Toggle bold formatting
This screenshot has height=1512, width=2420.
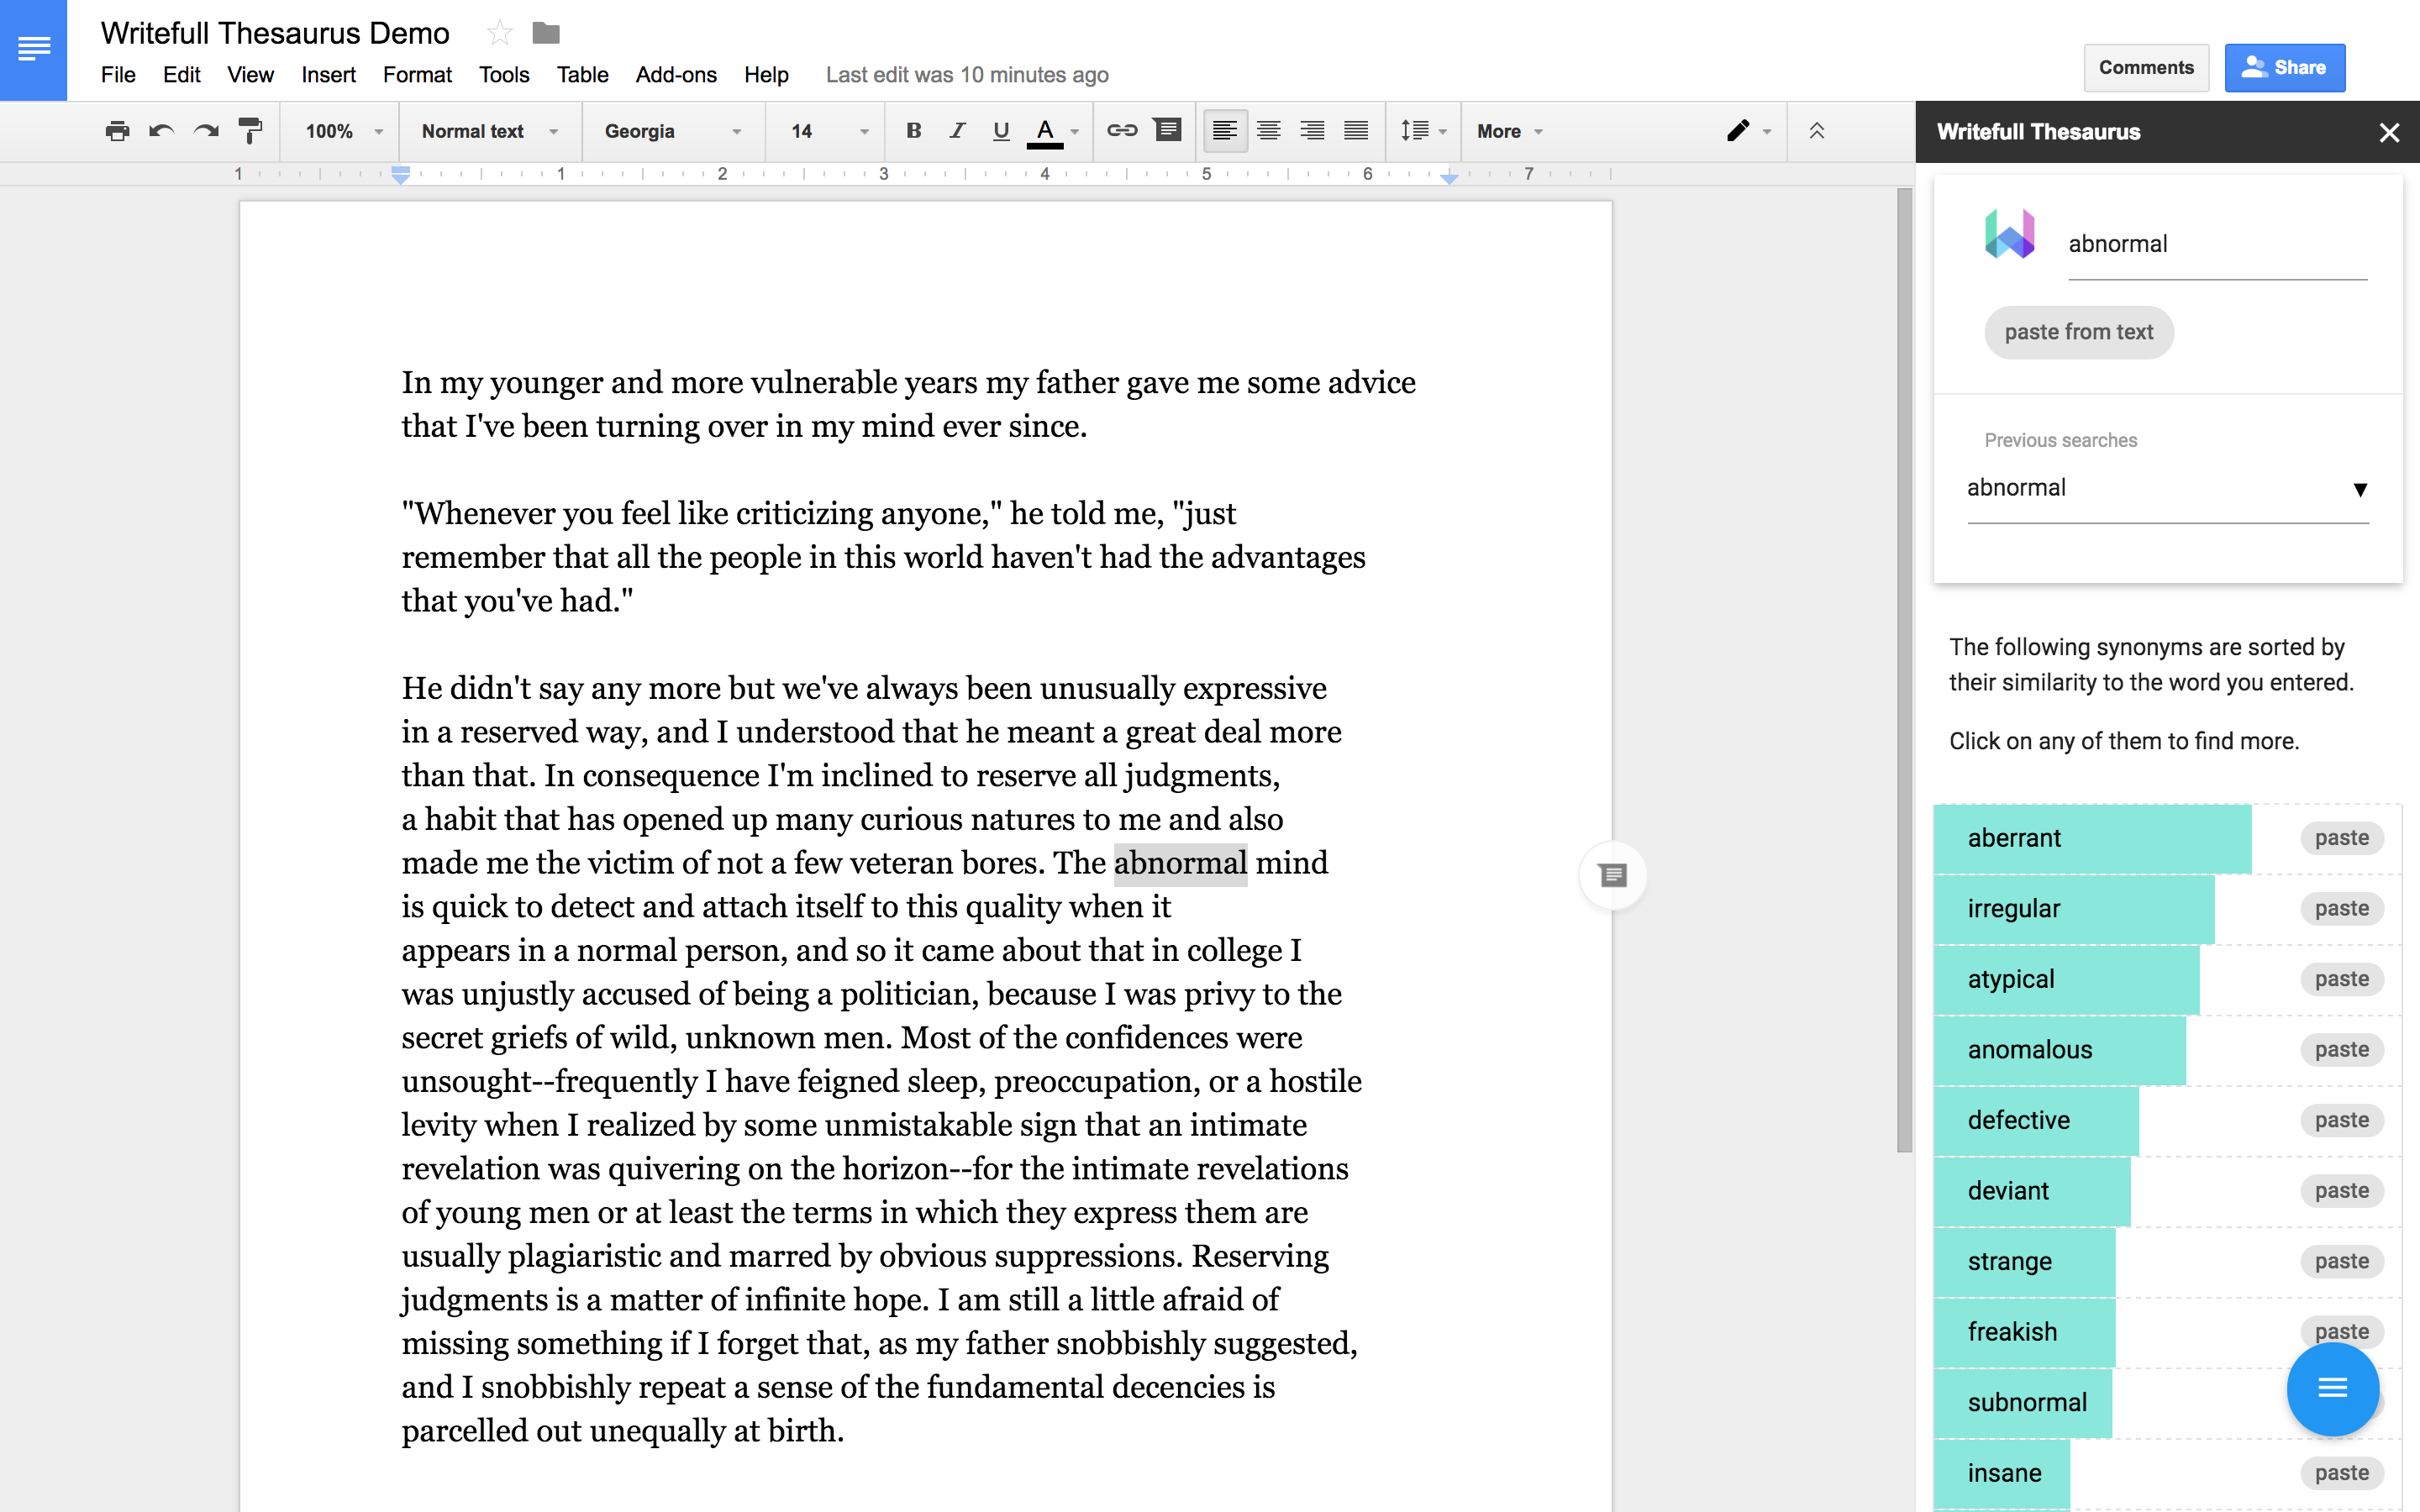(913, 131)
